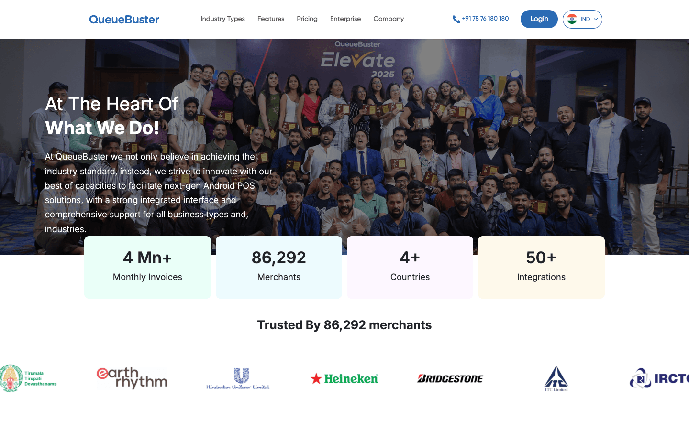Open the IRCTC logo
This screenshot has height=430, width=689.
tap(659, 378)
